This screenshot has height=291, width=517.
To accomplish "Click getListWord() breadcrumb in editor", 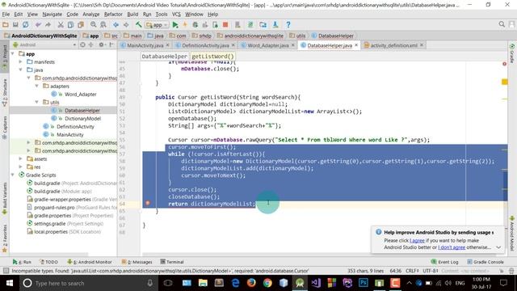I will 212,56.
